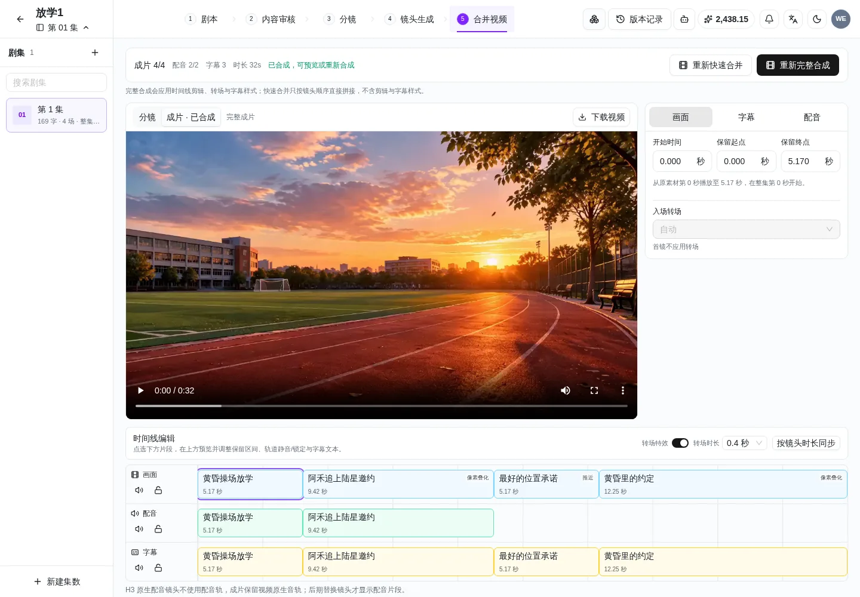Screen dimensions: 860x597
Task: Click the 搜索剧集 search field
Action: 56,82
